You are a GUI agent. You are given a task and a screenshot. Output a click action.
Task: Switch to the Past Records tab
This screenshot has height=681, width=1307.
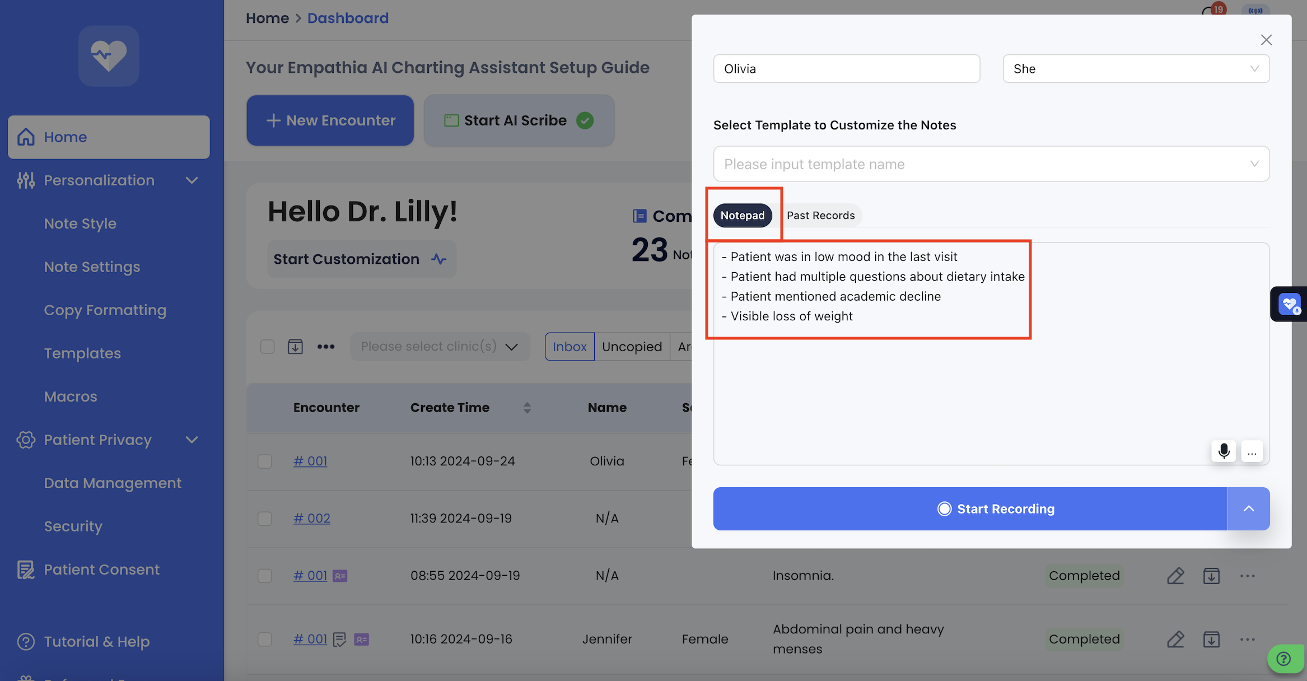pos(820,216)
